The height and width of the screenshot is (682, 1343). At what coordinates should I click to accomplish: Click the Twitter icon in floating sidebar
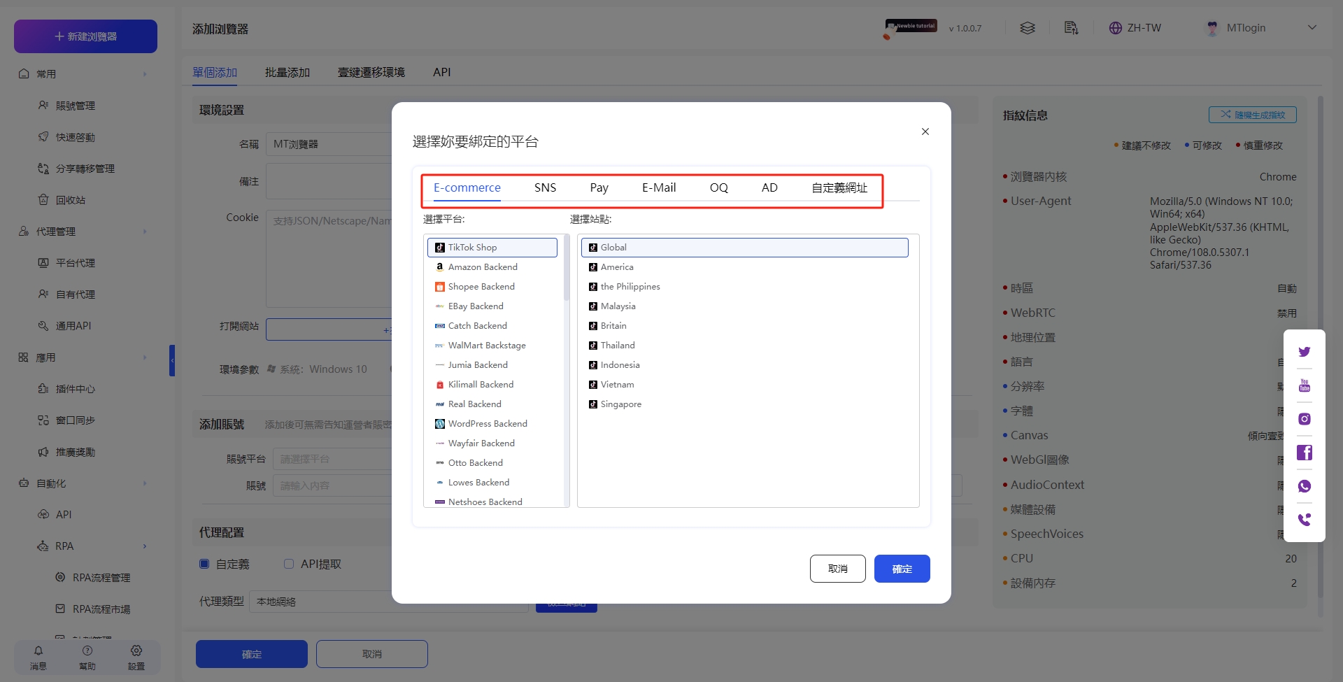[x=1304, y=352]
